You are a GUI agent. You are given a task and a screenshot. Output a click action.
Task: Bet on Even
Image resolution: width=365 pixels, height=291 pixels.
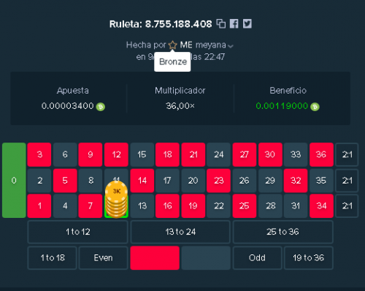(x=104, y=258)
